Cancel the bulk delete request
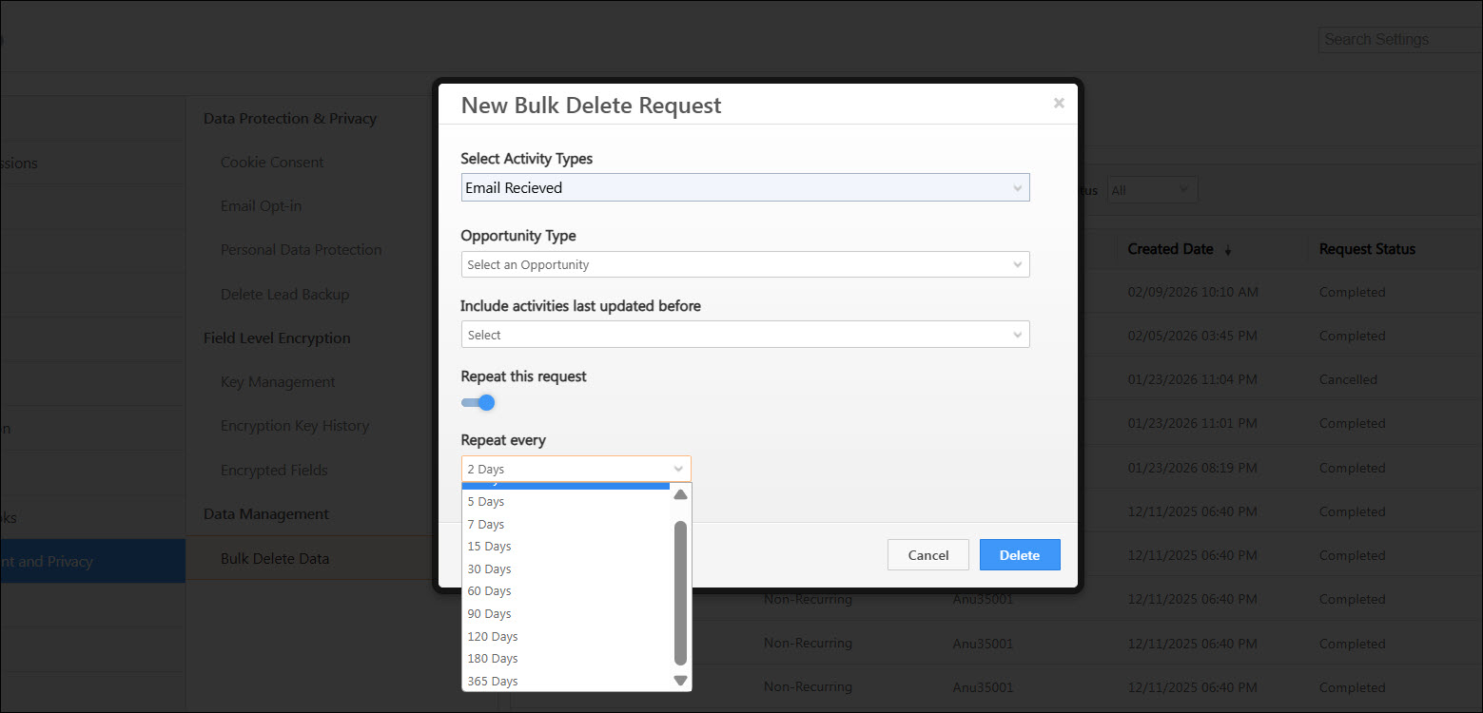The width and height of the screenshot is (1483, 713). coord(927,554)
